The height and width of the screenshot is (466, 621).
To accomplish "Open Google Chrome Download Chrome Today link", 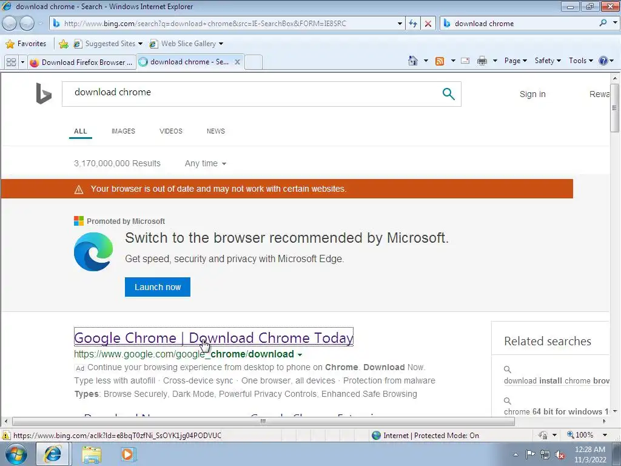I will tap(213, 337).
